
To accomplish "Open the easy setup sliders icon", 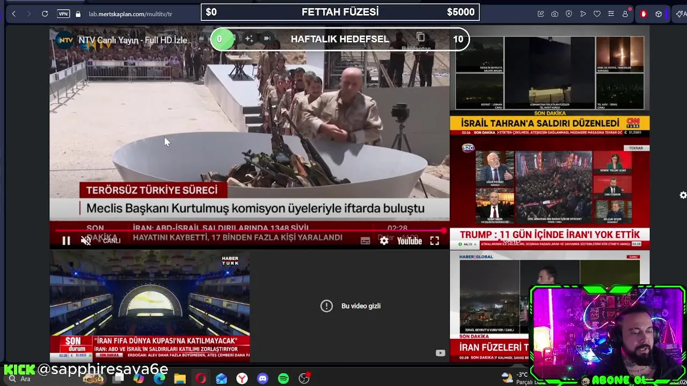I will [611, 14].
